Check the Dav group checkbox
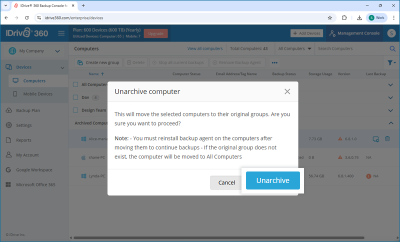Screen dimensions: 400x242 click(75, 97)
